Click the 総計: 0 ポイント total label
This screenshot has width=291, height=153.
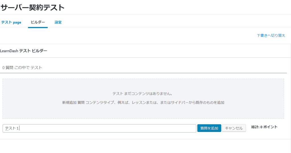pos(264,127)
